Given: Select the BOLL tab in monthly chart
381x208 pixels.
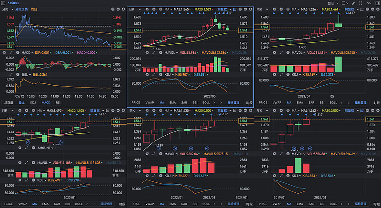Looking at the screenshot, I should tap(79, 204).
